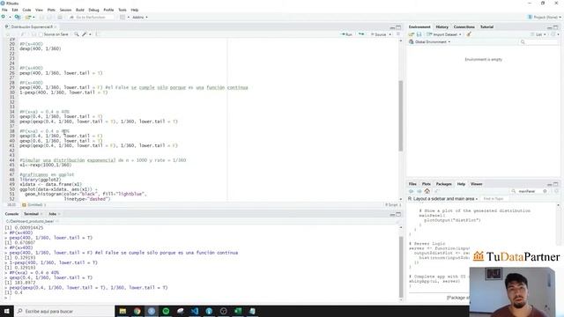Toggle the Source on Save checkbox

pos(41,34)
